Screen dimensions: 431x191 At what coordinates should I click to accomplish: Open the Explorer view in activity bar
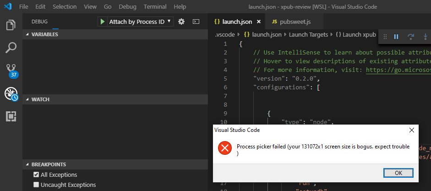click(x=11, y=25)
